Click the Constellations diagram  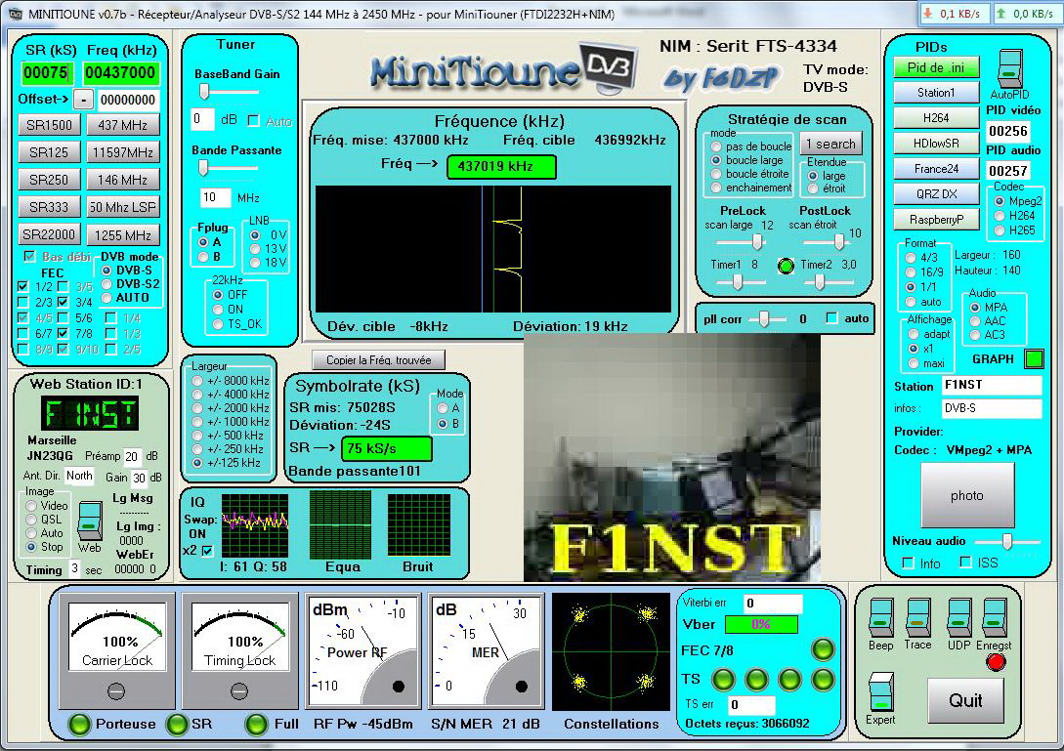611,651
